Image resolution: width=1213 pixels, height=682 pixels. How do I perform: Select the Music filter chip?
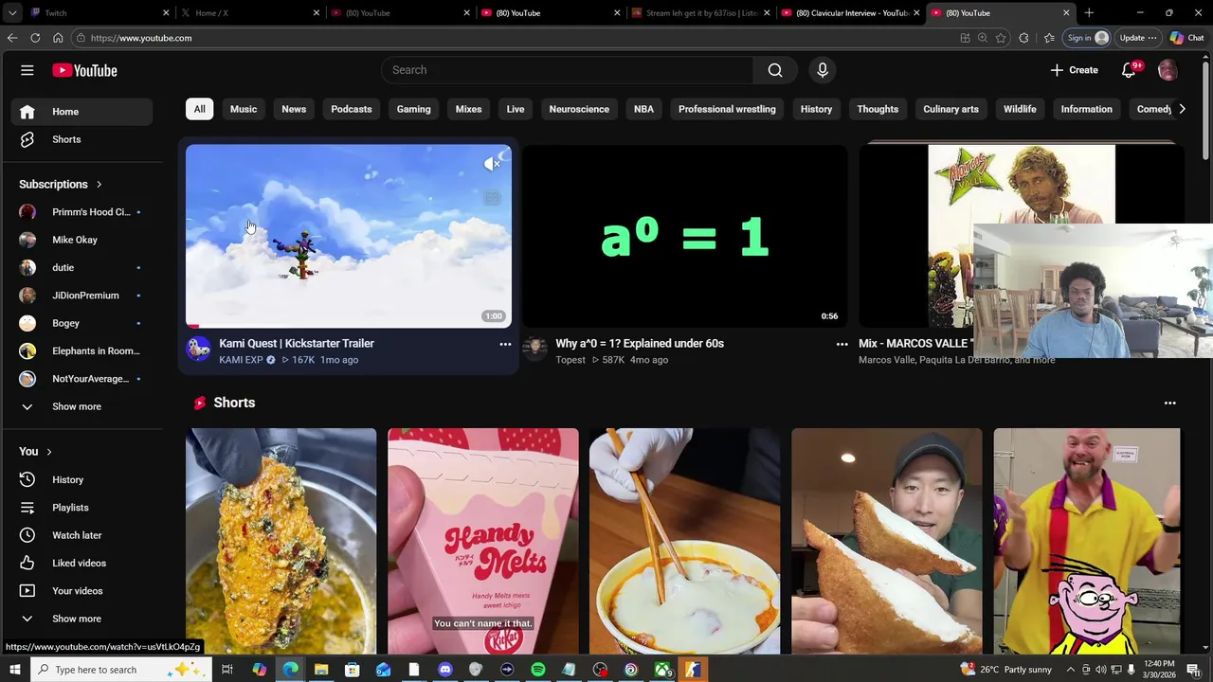(244, 109)
